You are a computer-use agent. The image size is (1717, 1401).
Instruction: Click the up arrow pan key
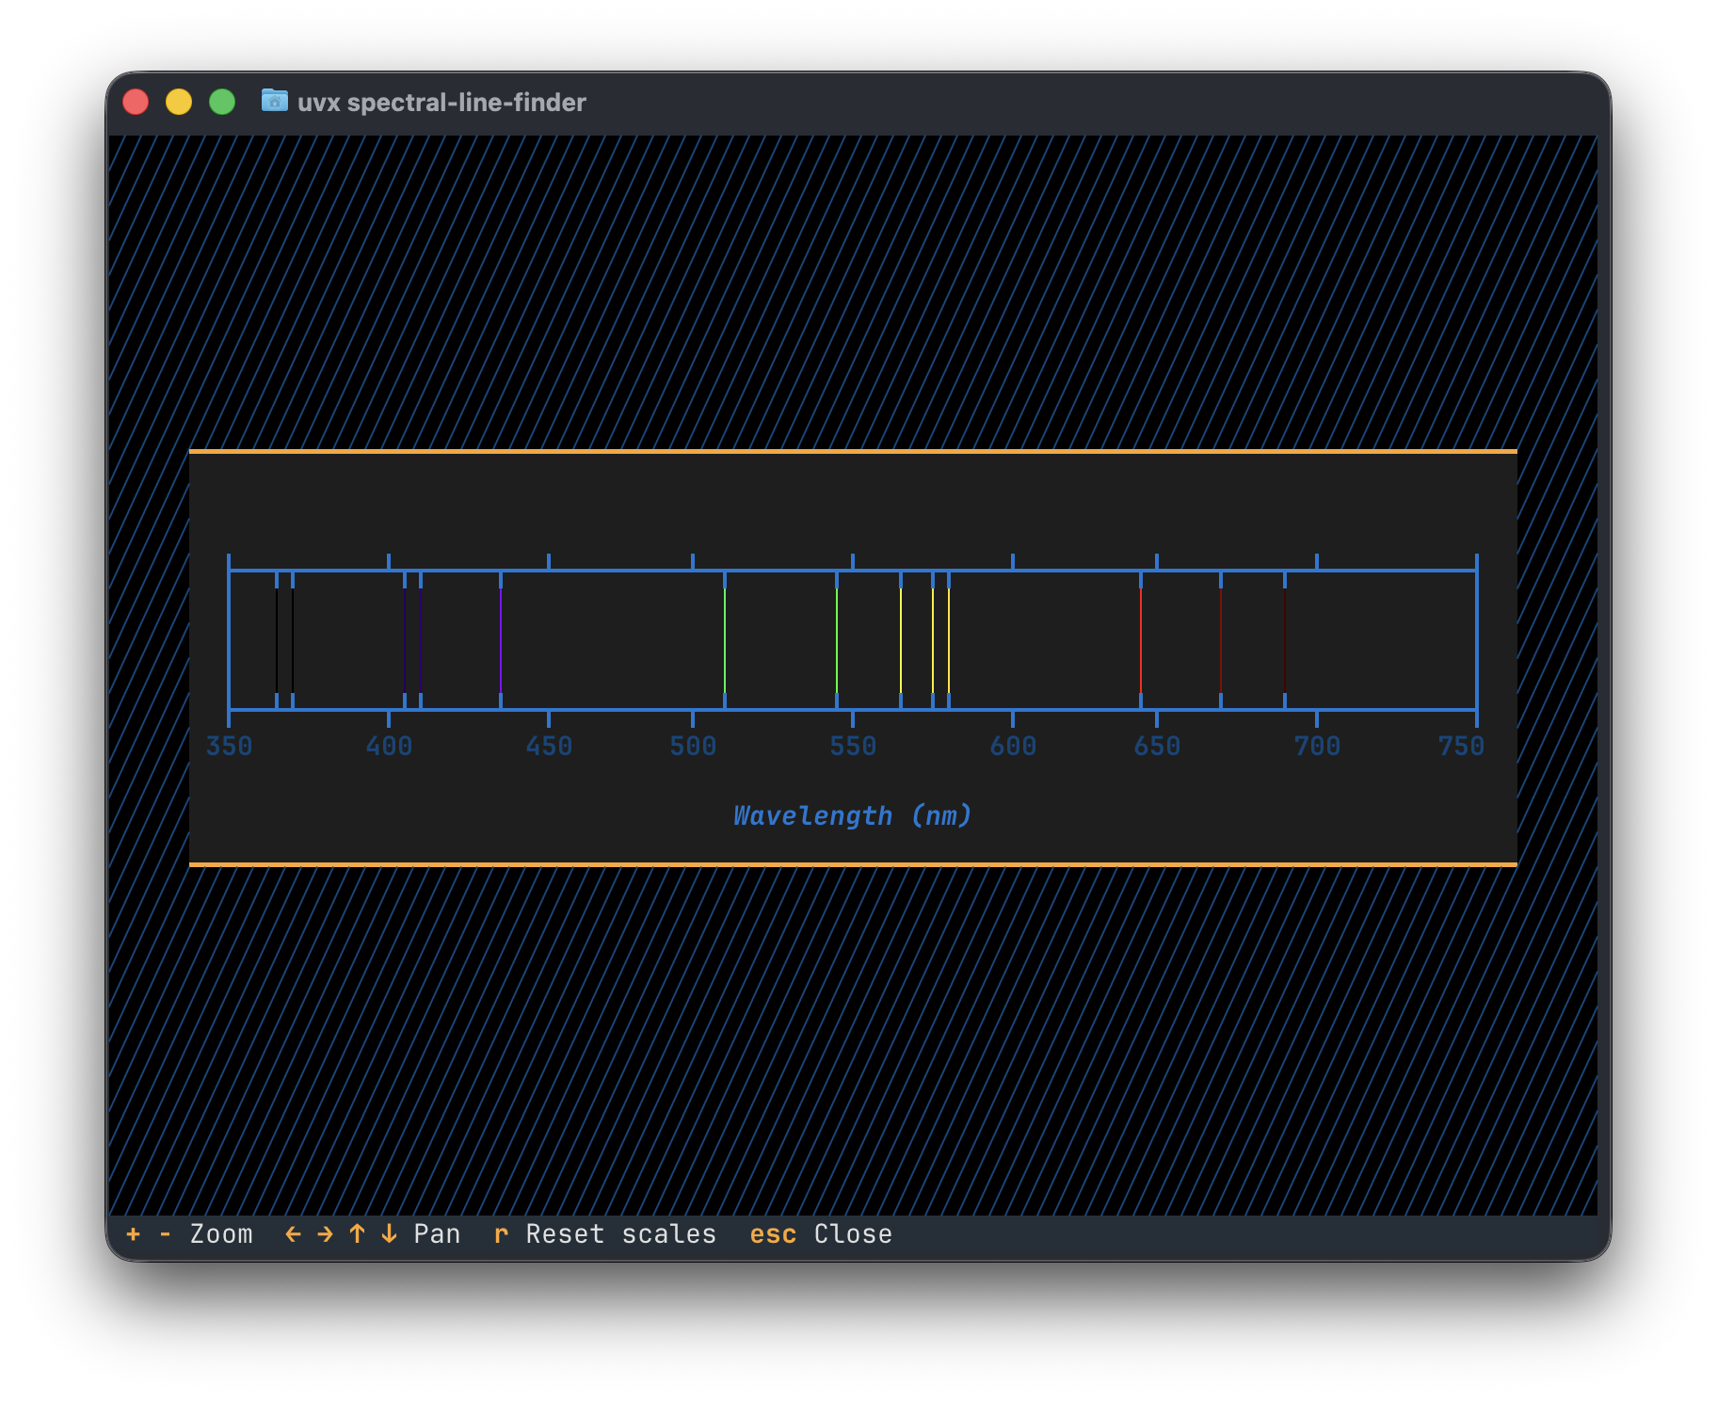(x=357, y=1233)
